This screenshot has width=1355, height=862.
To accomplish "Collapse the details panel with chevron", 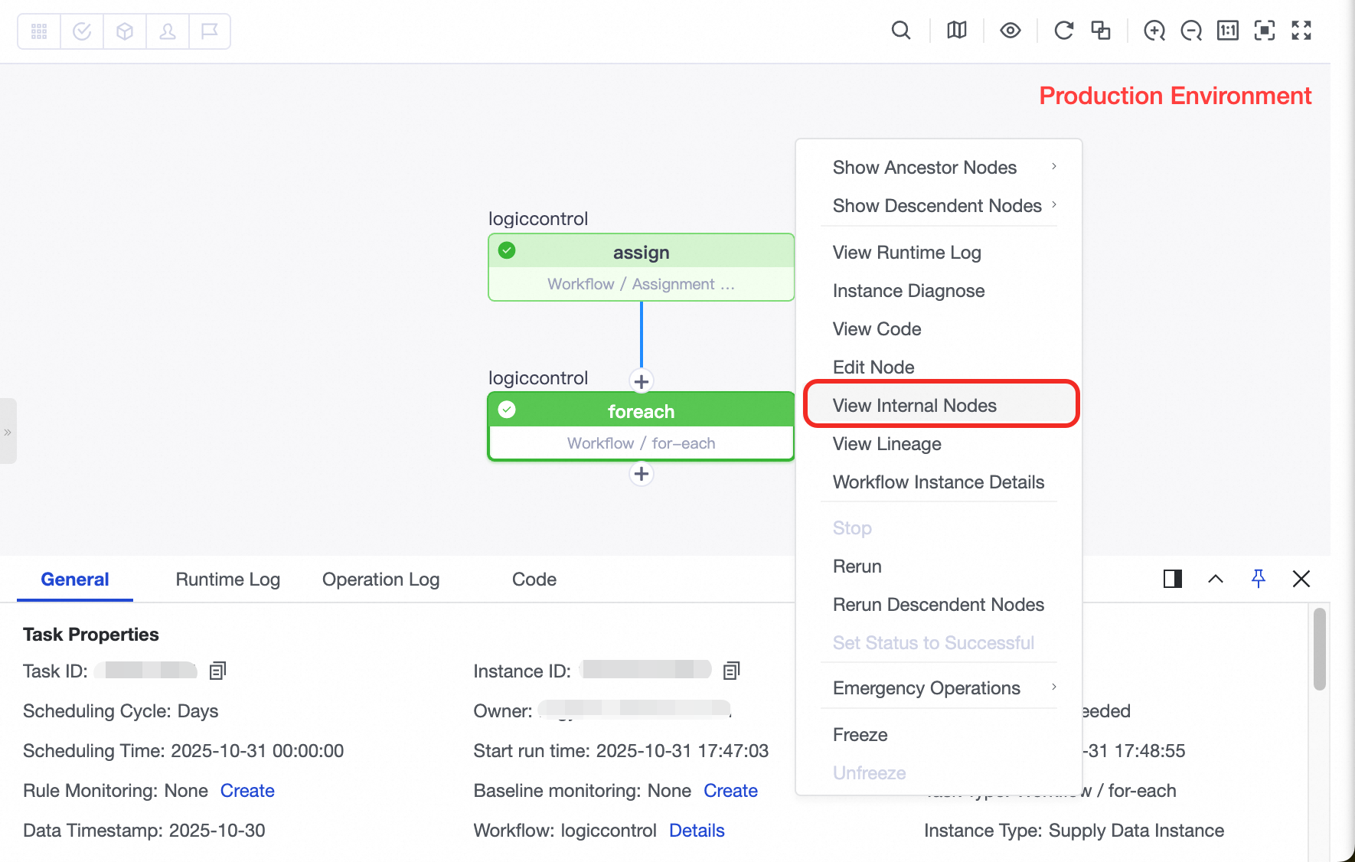I will 1216,579.
